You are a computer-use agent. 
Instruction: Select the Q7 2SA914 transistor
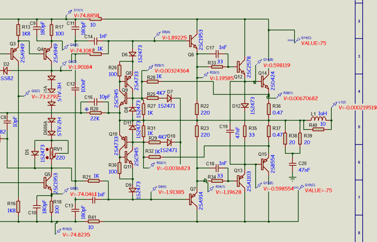tap(194, 199)
